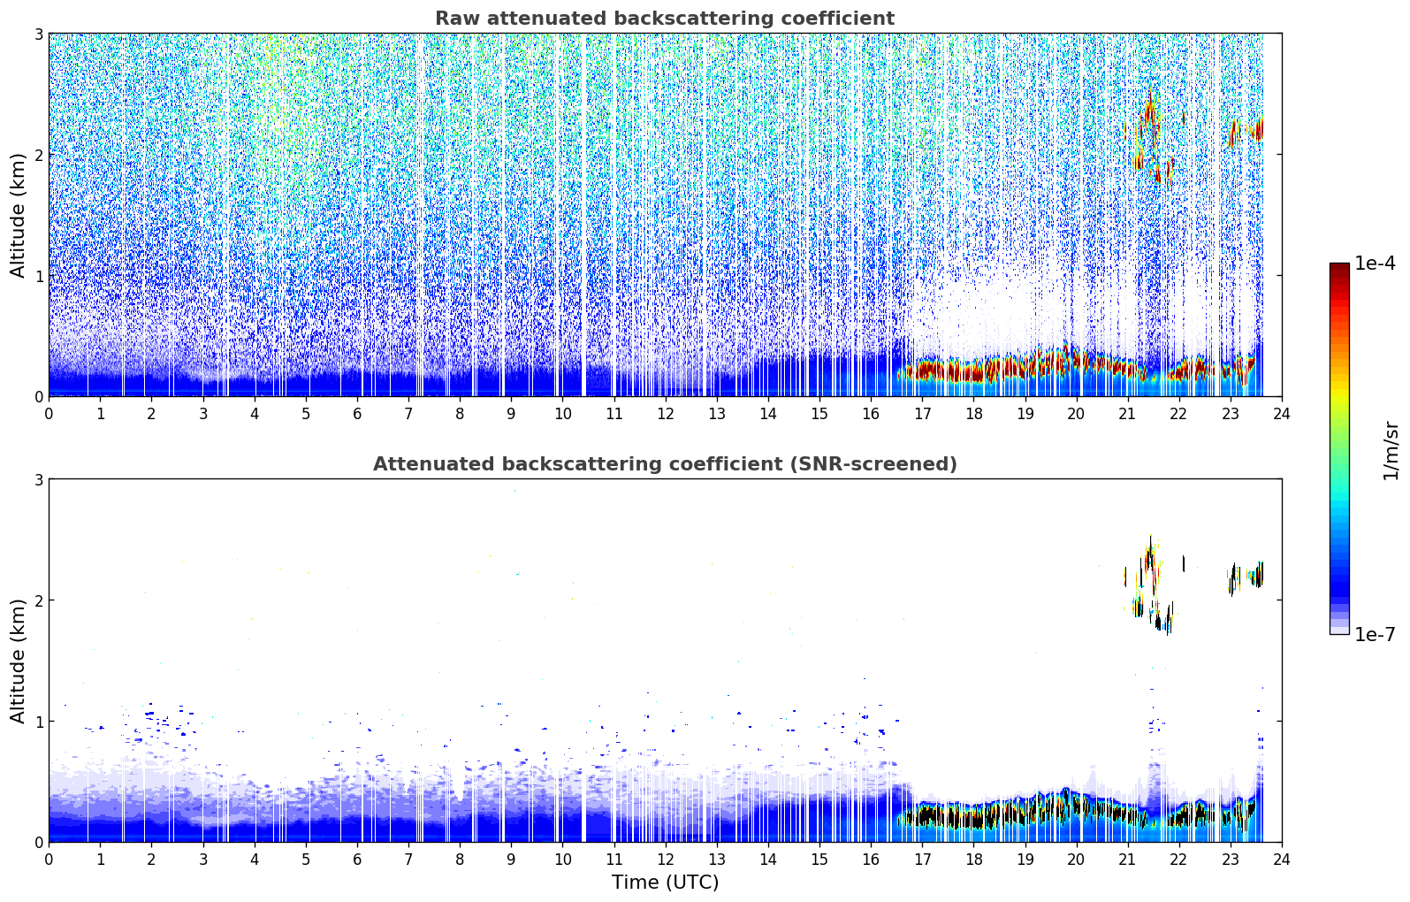Click the 'Raw attenuated backscattering coefficient' title

[x=664, y=19]
